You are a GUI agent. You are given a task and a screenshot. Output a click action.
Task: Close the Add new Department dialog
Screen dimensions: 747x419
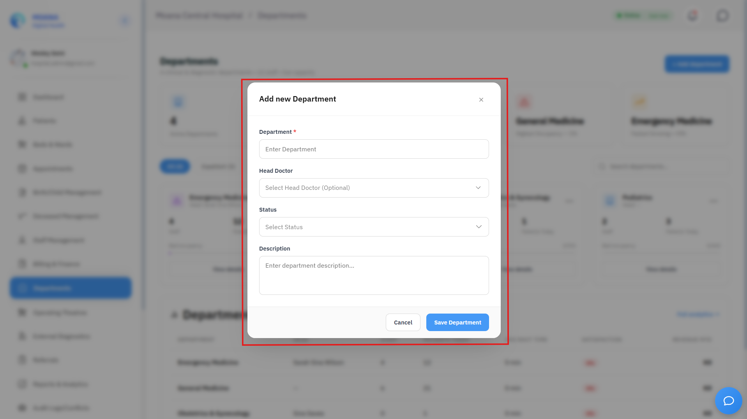[481, 100]
